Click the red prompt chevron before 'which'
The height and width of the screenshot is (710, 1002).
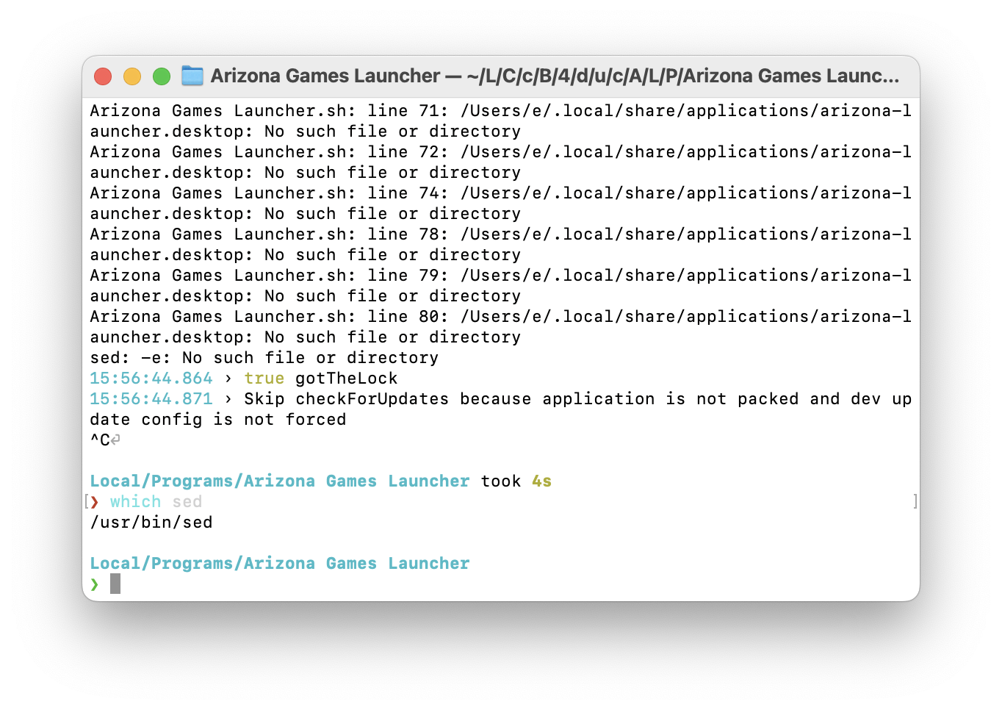click(95, 502)
